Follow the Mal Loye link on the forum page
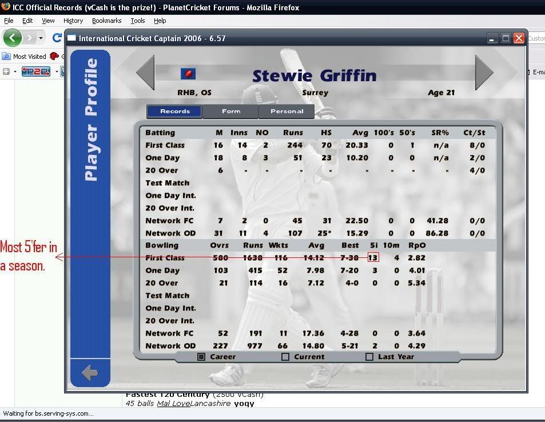 point(173,403)
